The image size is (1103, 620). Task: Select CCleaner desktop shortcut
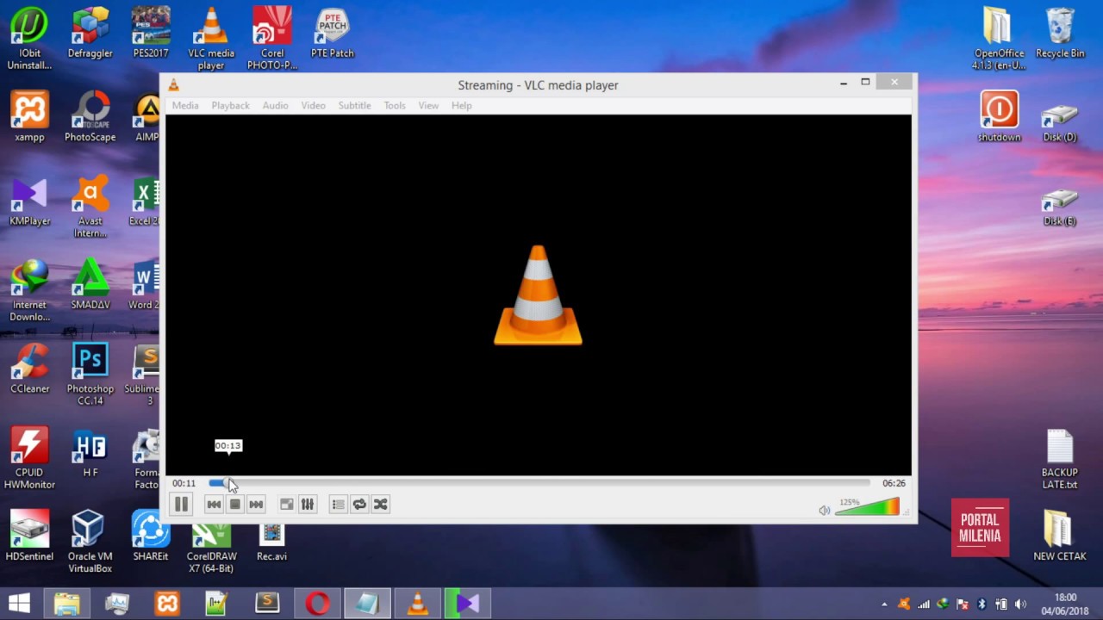(x=29, y=369)
